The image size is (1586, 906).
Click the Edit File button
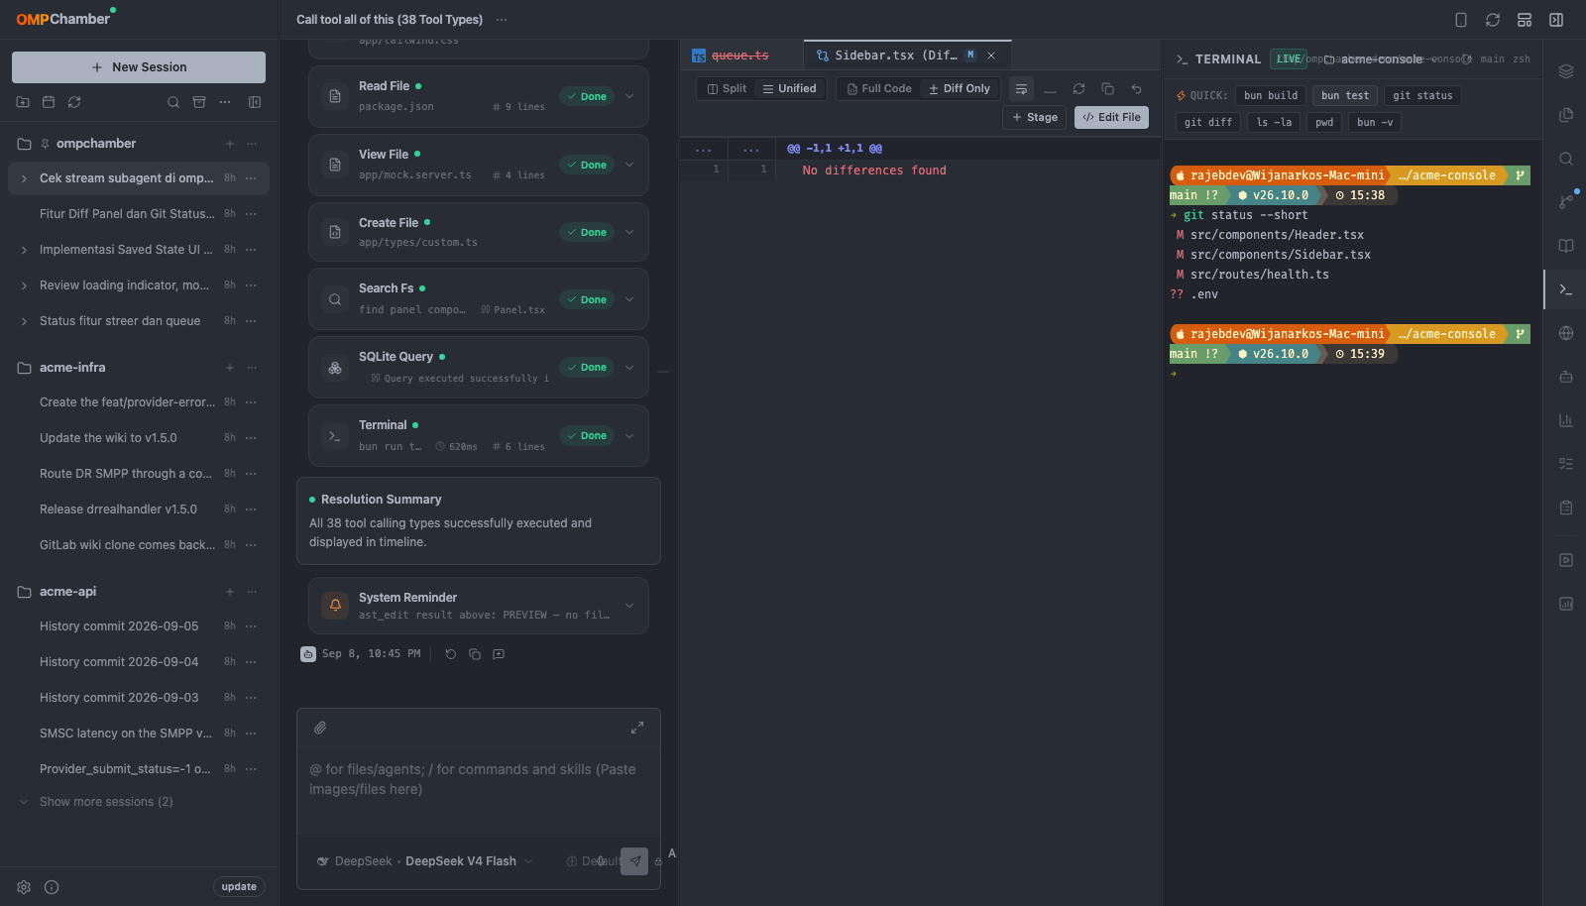tap(1111, 117)
